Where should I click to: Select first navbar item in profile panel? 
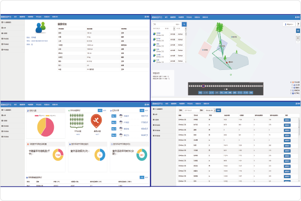click(16, 17)
